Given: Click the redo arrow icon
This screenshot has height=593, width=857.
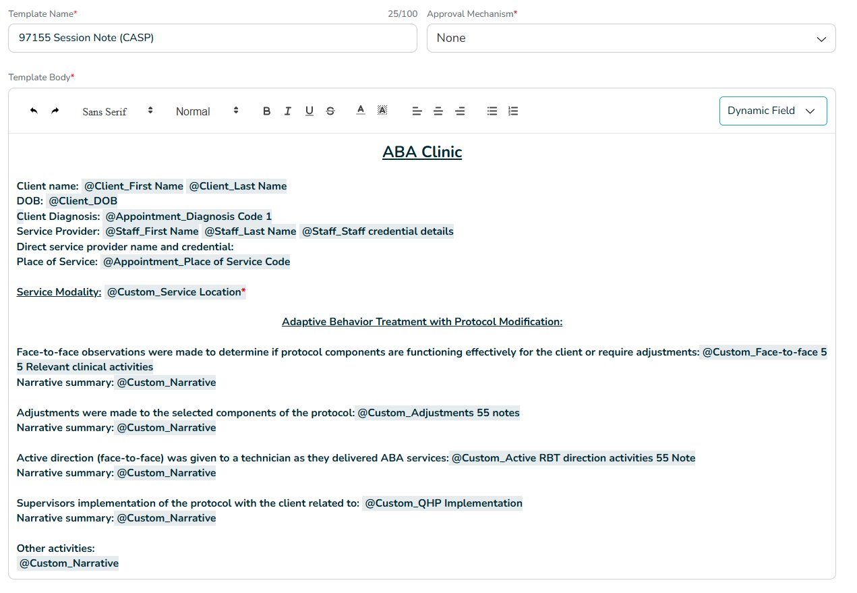Looking at the screenshot, I should (x=55, y=111).
